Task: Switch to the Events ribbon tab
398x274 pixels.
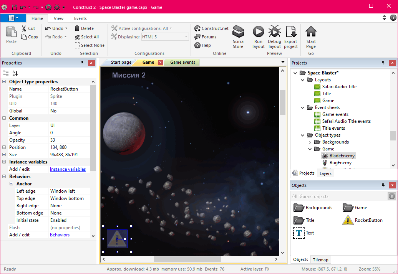Action: (80, 18)
